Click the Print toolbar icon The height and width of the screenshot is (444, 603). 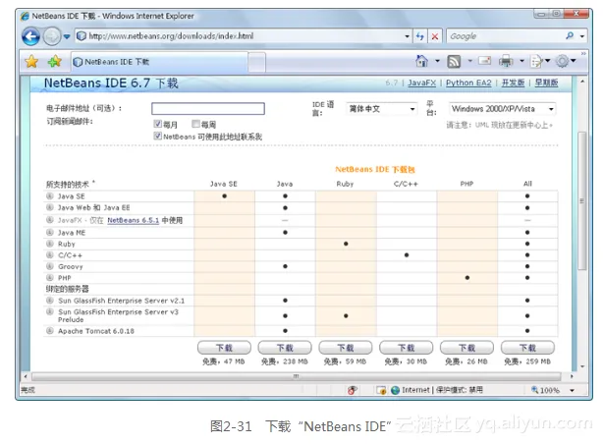pos(505,61)
